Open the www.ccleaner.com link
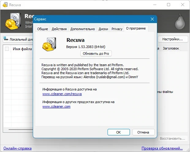Screen dimensions: 190x152 pyautogui.click(x=56, y=106)
